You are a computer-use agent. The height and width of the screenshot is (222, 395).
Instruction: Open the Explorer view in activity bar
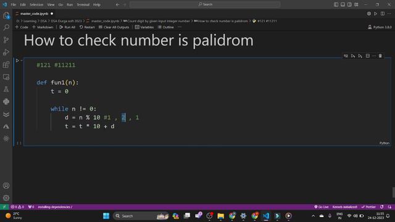pyautogui.click(x=6, y=15)
